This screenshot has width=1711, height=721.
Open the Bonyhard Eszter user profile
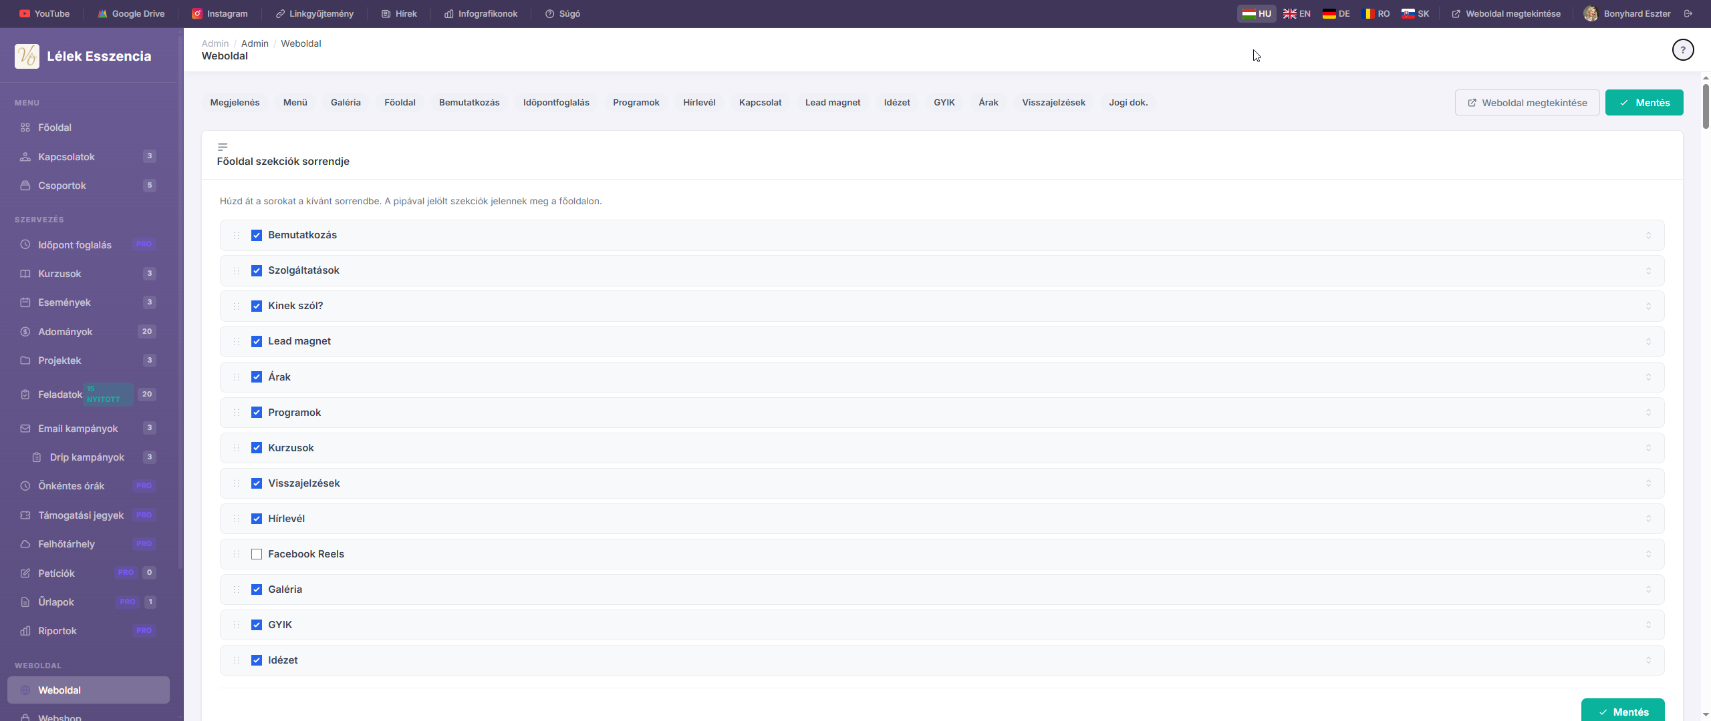[1626, 13]
